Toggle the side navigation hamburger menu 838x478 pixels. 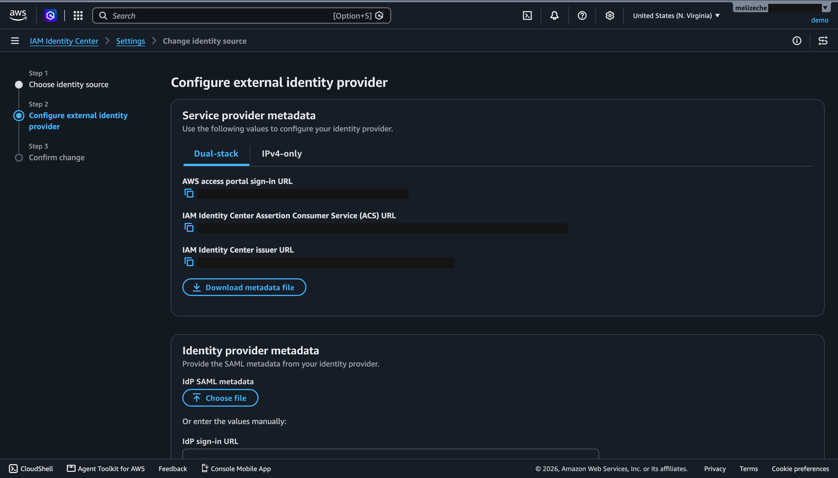(15, 41)
